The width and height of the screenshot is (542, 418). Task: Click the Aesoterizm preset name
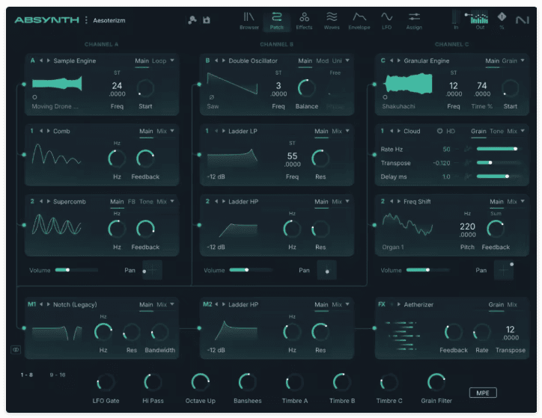(x=109, y=20)
